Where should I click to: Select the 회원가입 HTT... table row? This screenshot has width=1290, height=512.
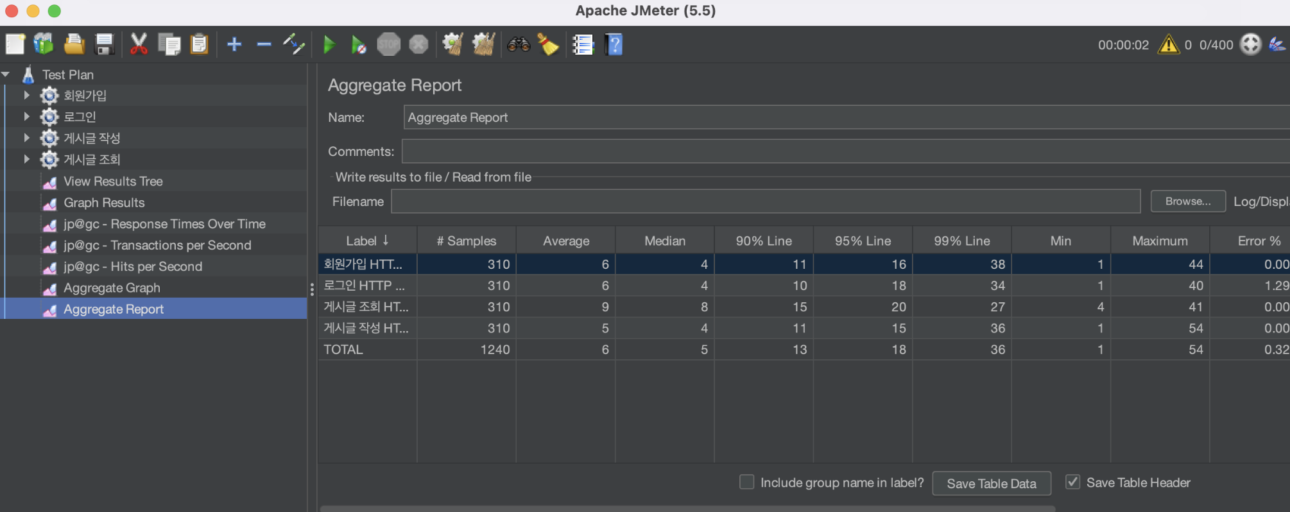pos(804,264)
